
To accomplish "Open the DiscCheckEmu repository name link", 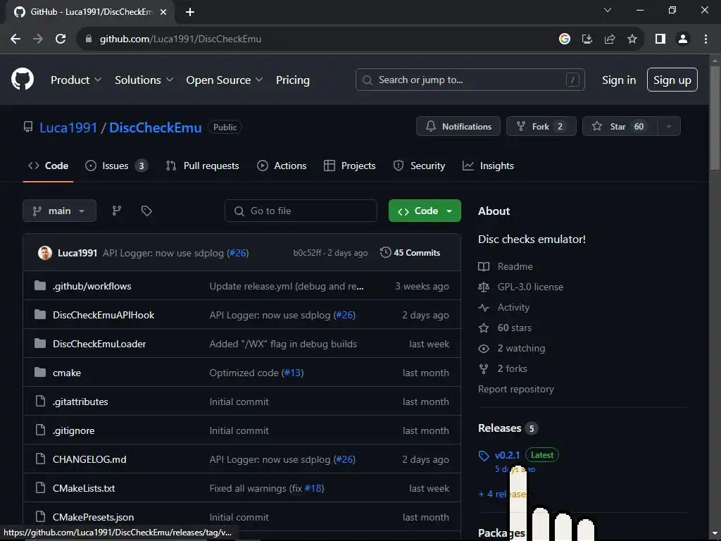I will 156,128.
